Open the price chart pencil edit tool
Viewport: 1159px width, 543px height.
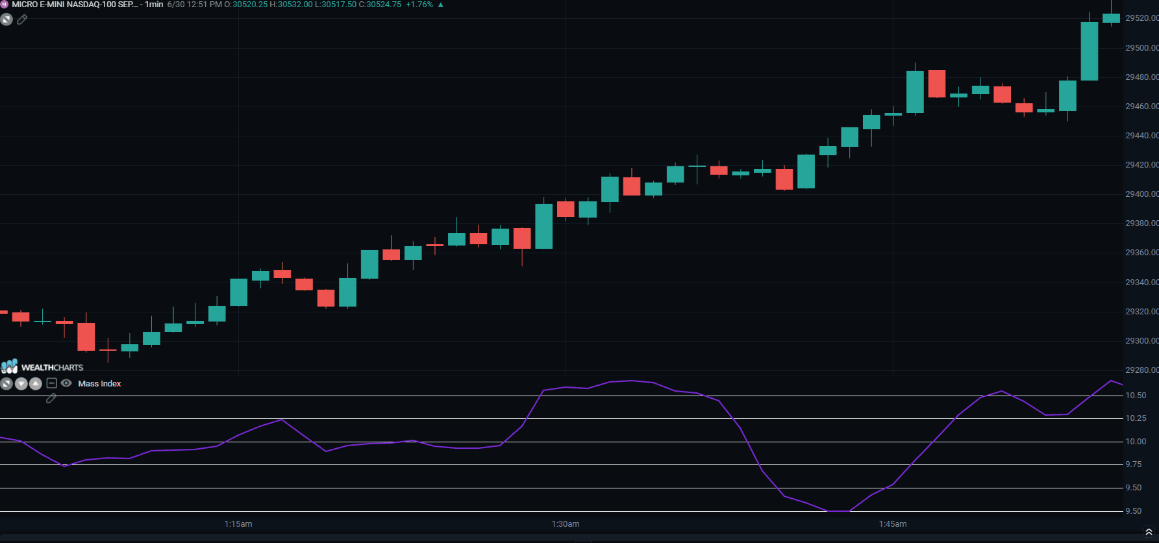tap(22, 19)
